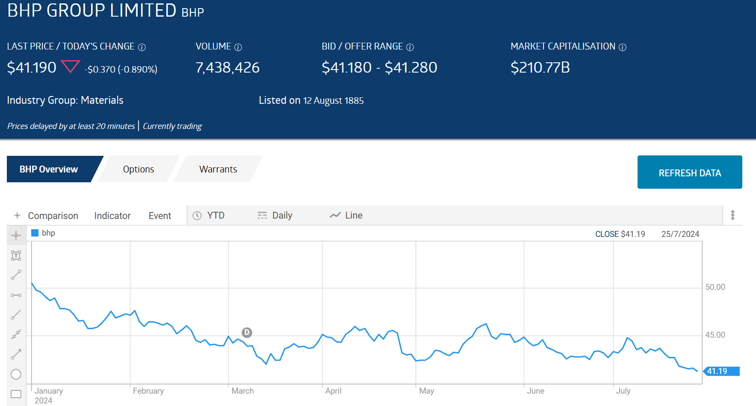
Task: Select the rectangle drawing tool
Action: (16, 394)
